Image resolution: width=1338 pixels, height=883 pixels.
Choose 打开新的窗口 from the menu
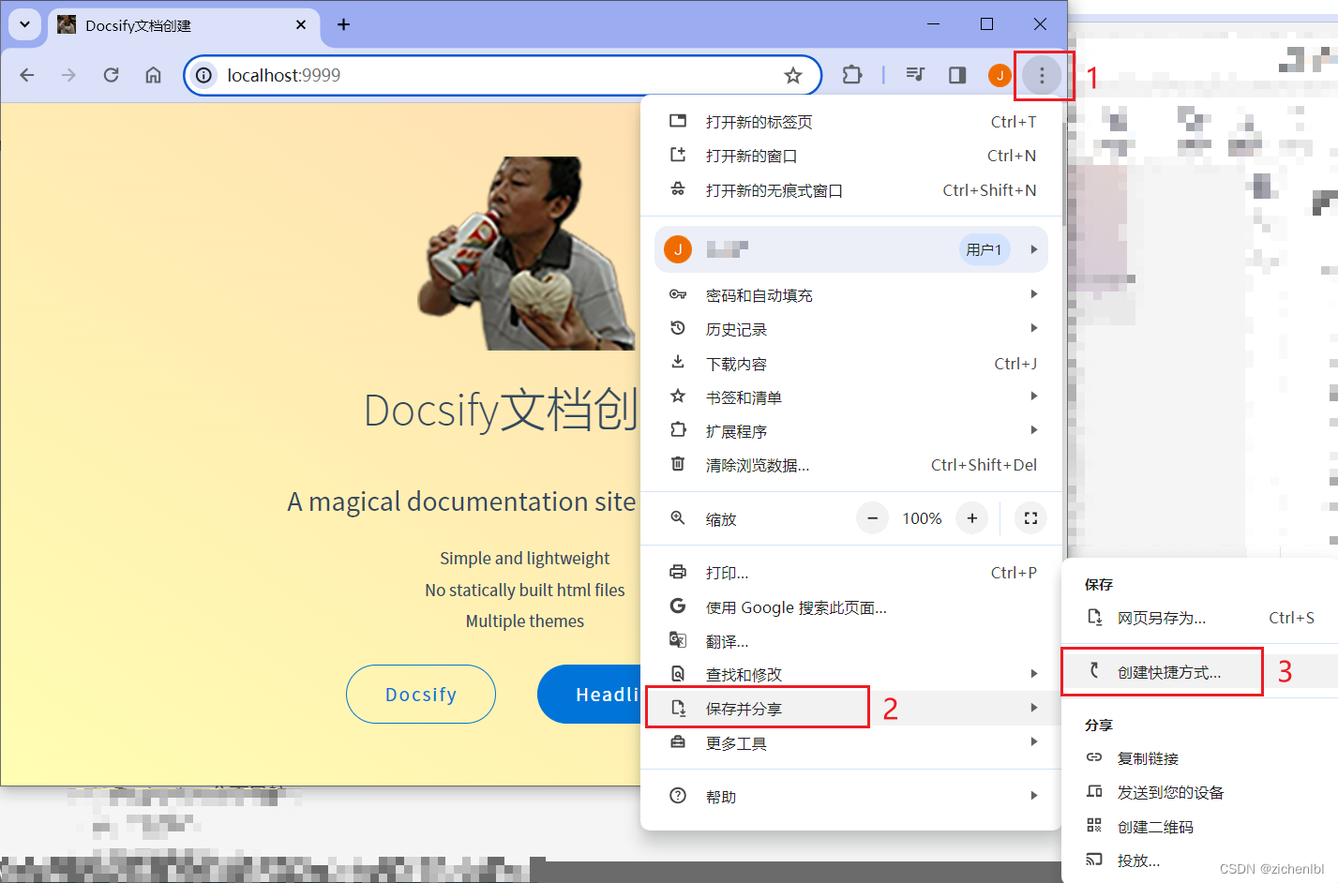point(852,156)
